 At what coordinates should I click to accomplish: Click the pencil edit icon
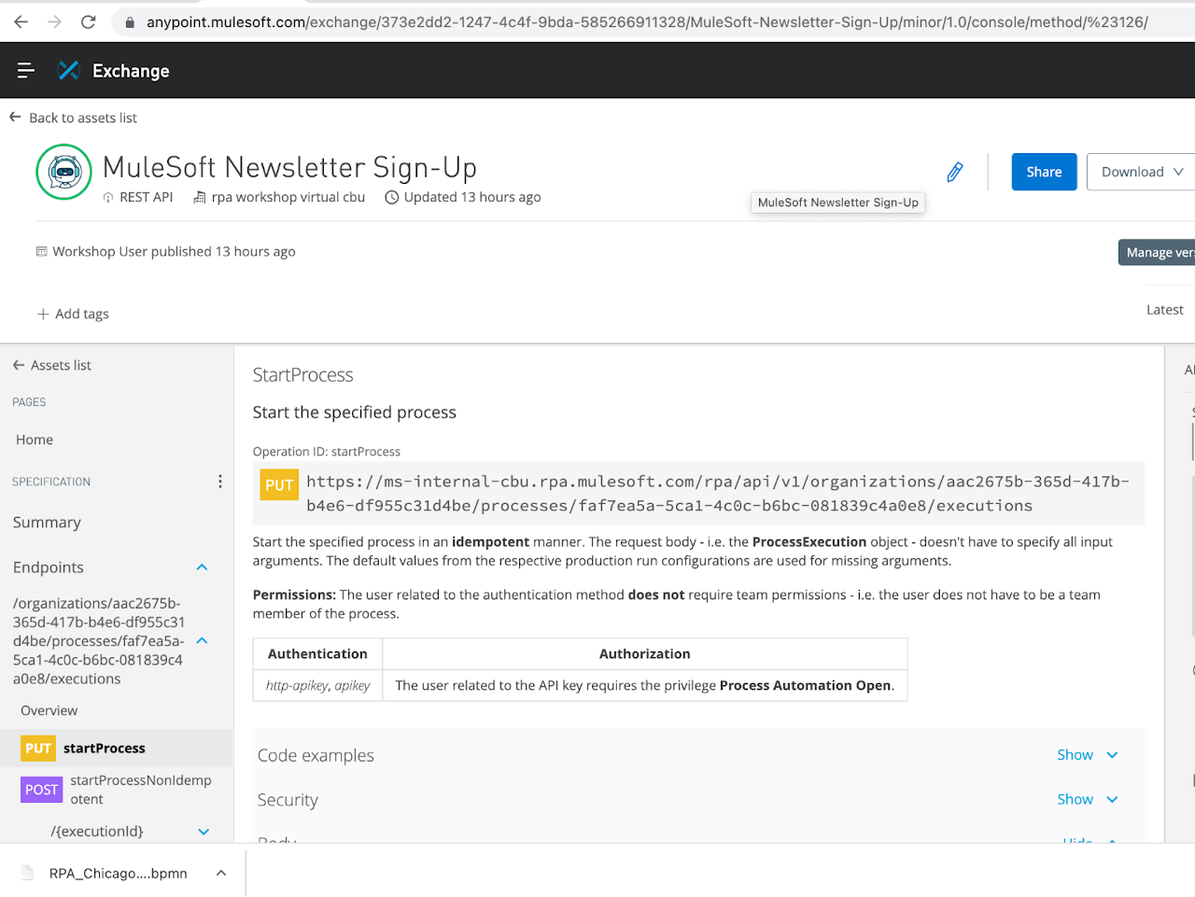(955, 172)
